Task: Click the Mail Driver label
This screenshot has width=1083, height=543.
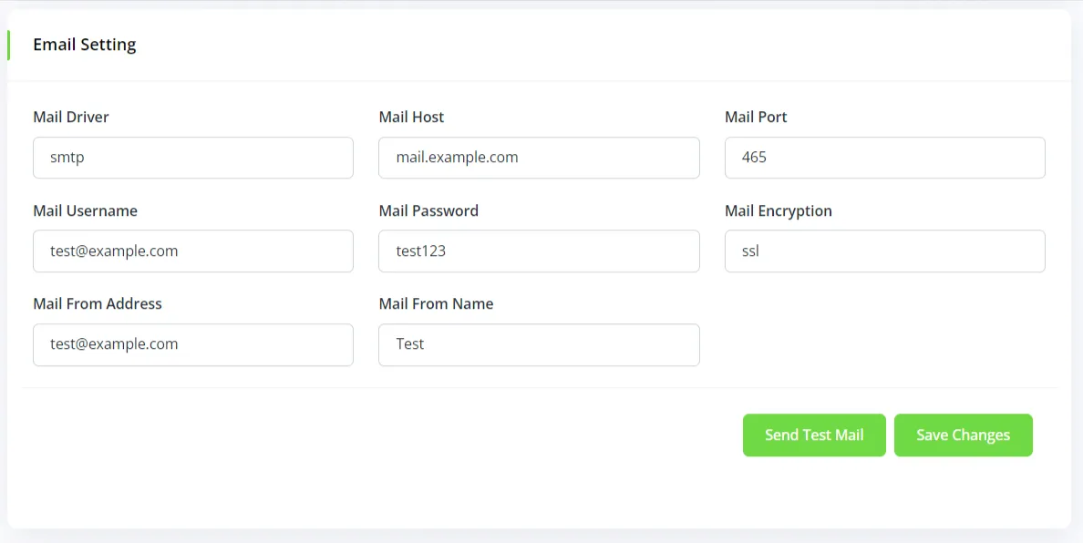Action: pos(71,117)
